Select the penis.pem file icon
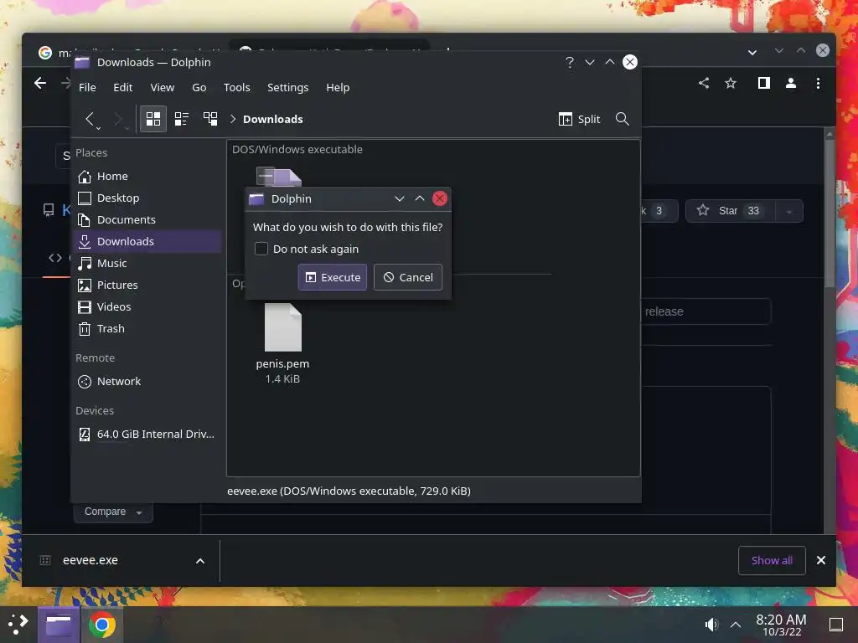 click(x=283, y=327)
